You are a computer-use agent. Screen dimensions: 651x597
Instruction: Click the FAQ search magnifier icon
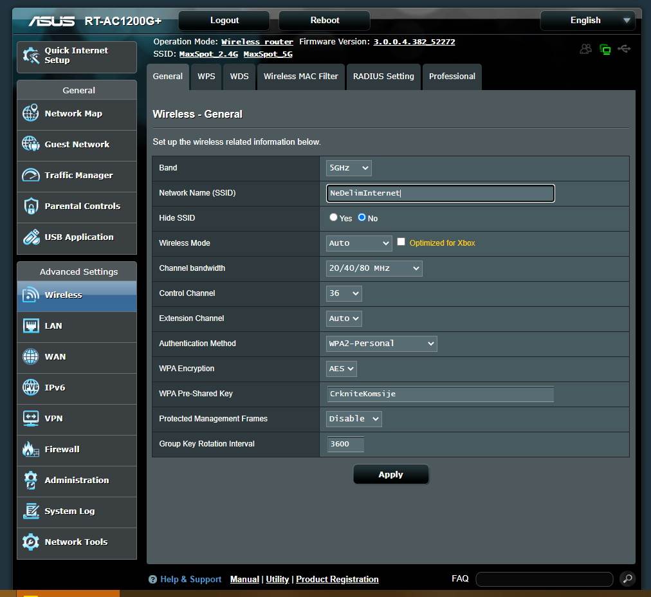(627, 579)
